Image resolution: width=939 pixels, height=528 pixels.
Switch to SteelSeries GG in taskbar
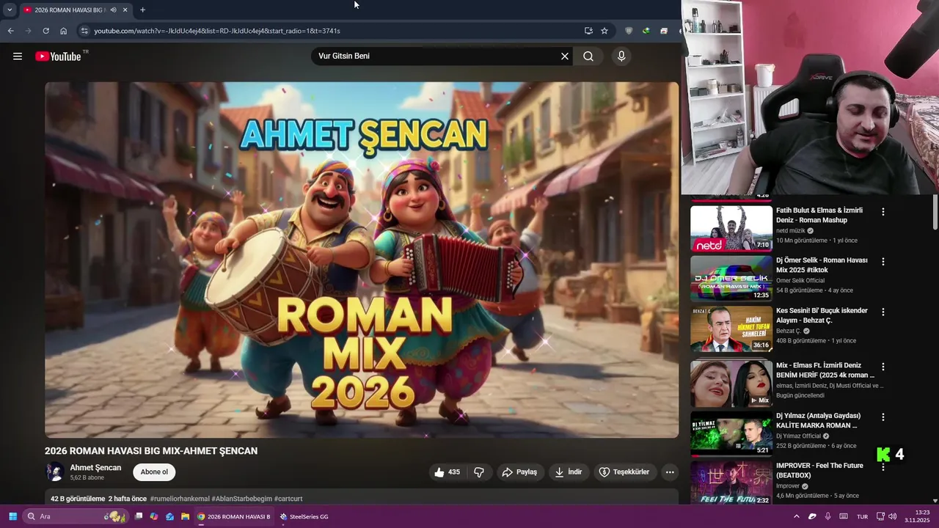click(304, 516)
